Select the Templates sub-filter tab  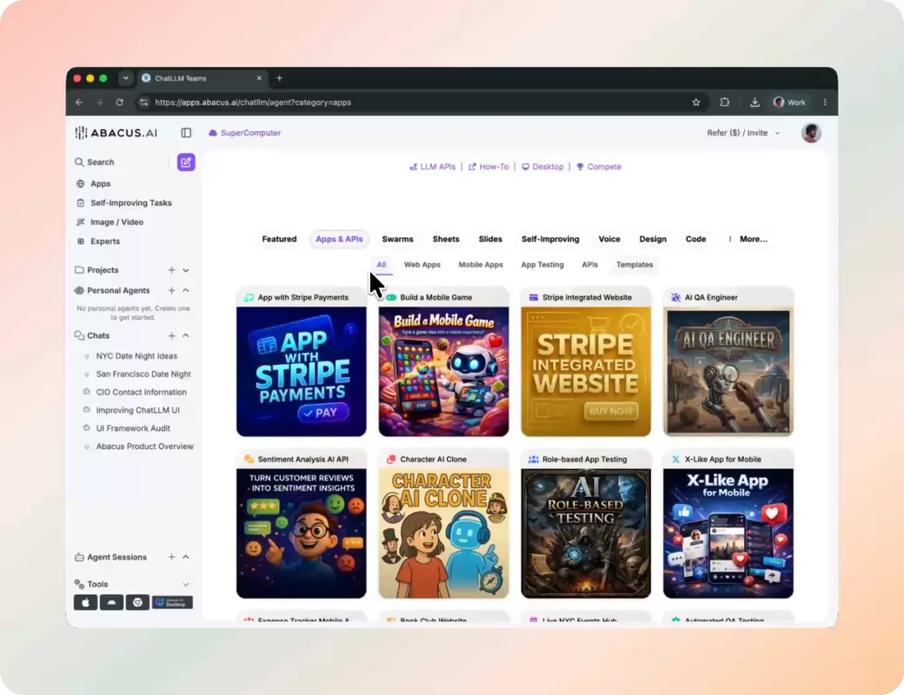pyautogui.click(x=635, y=265)
